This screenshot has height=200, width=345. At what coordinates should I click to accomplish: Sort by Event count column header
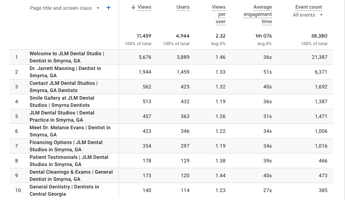(309, 7)
